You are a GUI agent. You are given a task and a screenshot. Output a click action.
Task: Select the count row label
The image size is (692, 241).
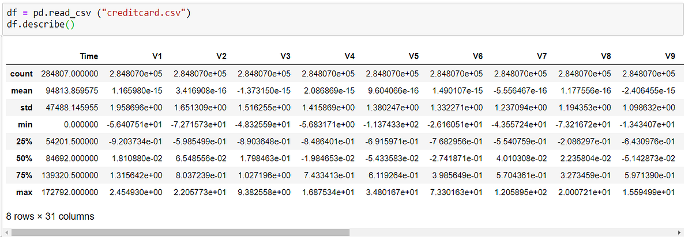point(21,74)
